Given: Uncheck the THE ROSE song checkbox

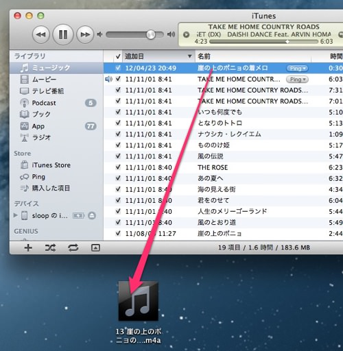Looking at the screenshot, I should pyautogui.click(x=118, y=167).
